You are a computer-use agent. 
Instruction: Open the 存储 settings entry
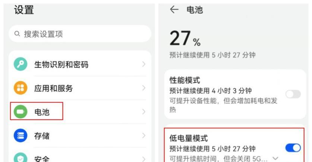tap(80, 136)
